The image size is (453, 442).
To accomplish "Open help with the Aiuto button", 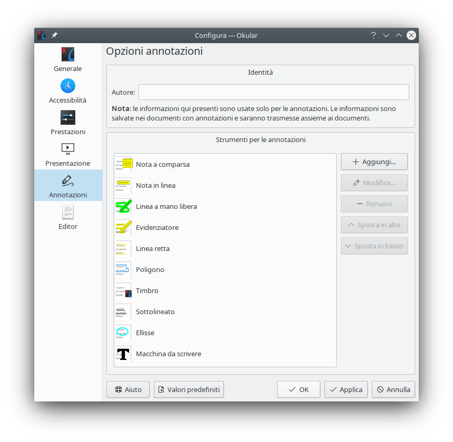I will (x=128, y=389).
